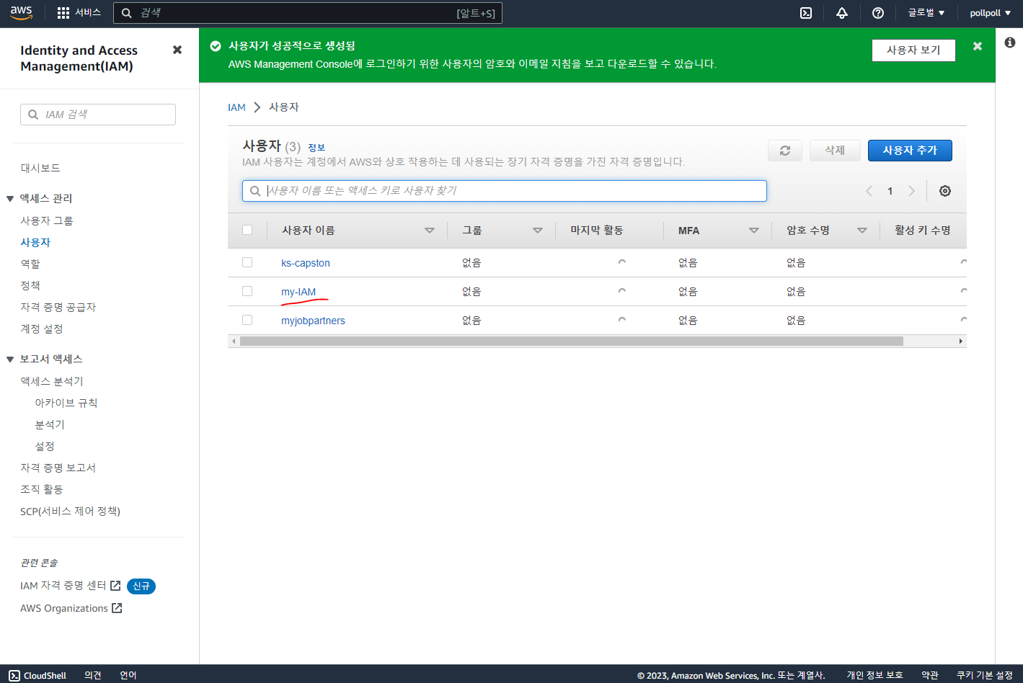Click 의견 in footer
1023x683 pixels.
(x=93, y=675)
